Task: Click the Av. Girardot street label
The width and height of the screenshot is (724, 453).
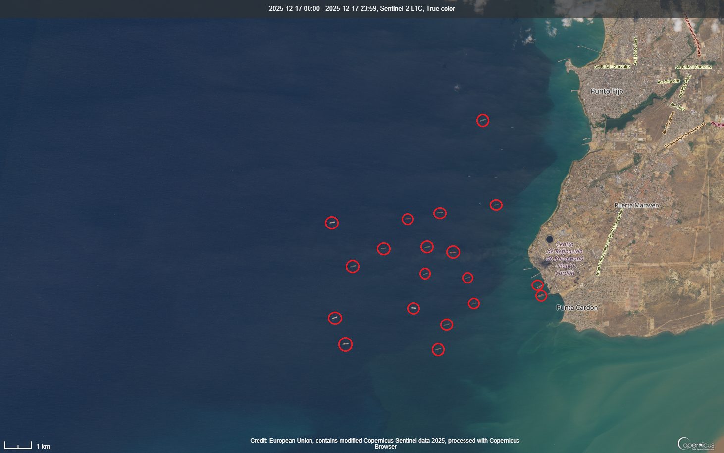Action: coord(668,81)
